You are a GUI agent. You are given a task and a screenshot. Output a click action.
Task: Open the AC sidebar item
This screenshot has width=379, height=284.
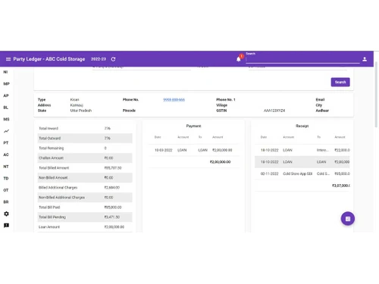tap(6, 154)
